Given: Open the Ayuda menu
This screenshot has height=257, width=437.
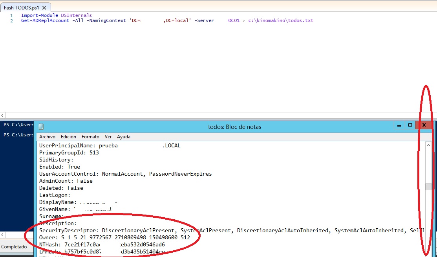Looking at the screenshot, I should tap(124, 137).
